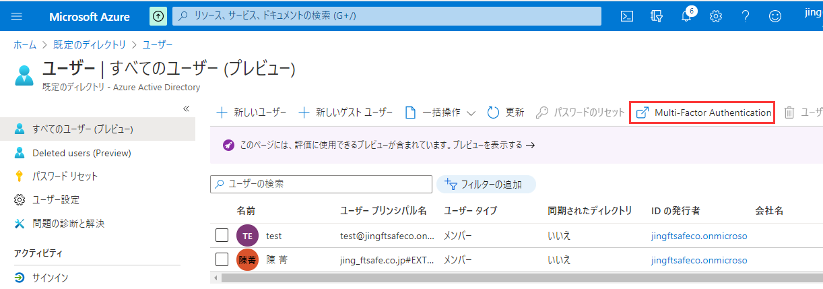The width and height of the screenshot is (823, 289).
Task: Open the help question mark icon
Action: click(746, 17)
